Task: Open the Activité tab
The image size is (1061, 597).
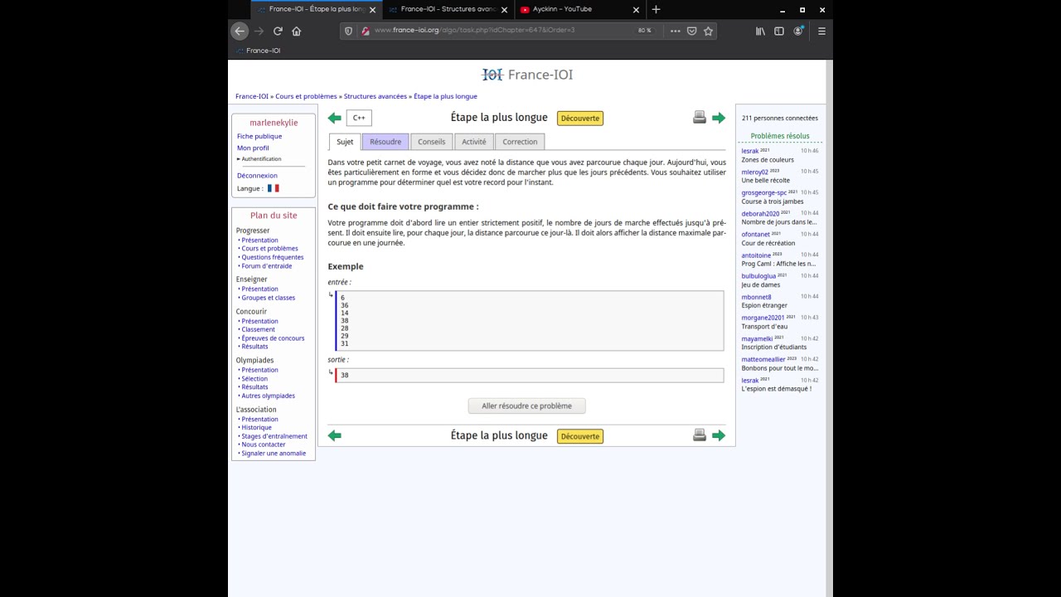Action: click(x=474, y=142)
